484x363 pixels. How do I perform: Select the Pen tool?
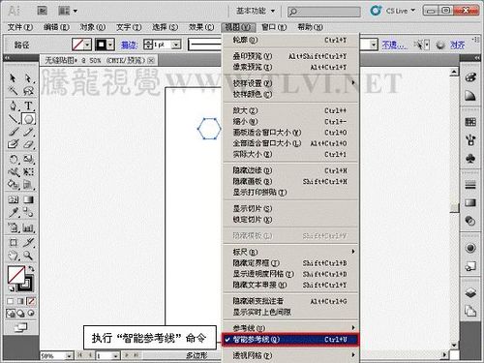click(x=13, y=106)
